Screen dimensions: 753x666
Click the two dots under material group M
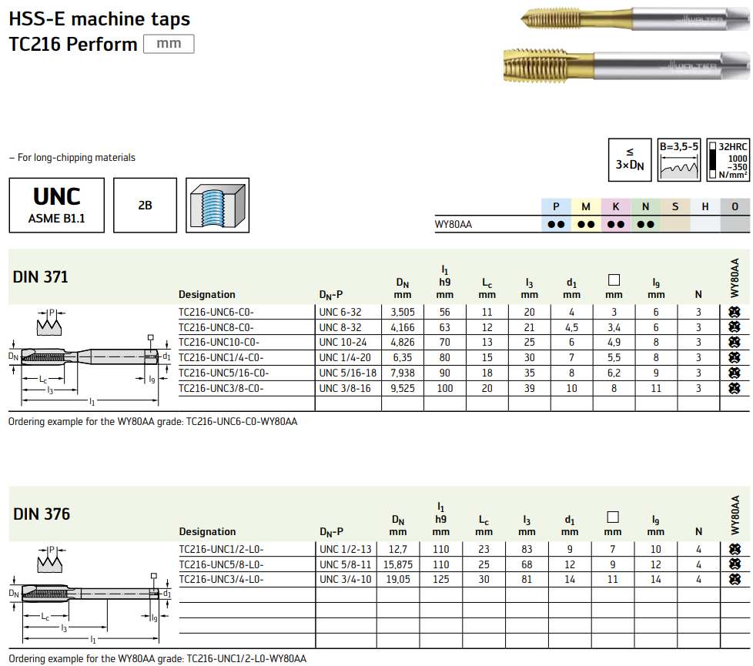point(586,224)
